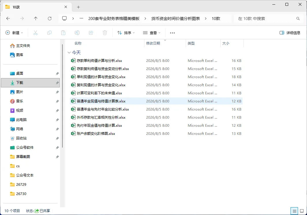The image size is (307, 215).
Task: Click the grayed forward navigation arrow
Action: pyautogui.click(x=22, y=19)
